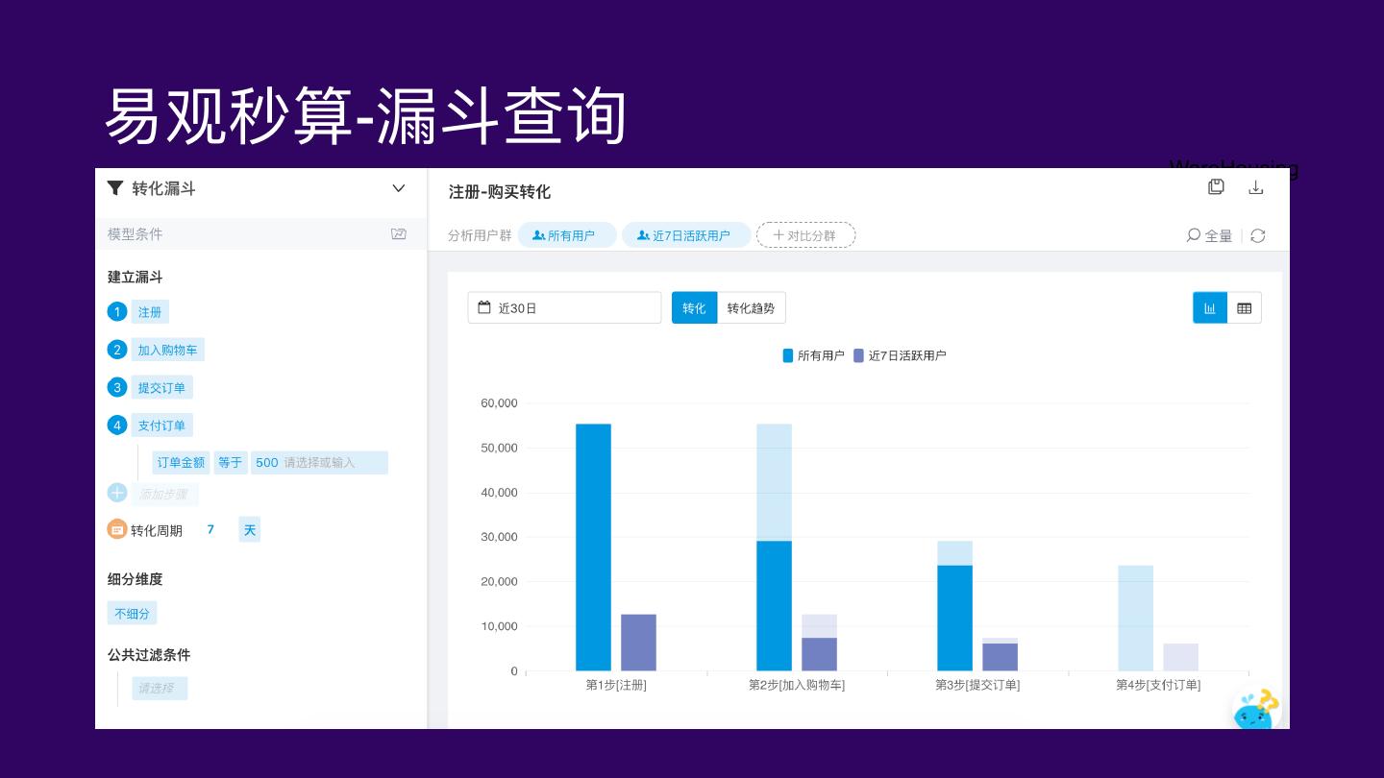
Task: Click the 注册-购买转化 report title
Action: (x=500, y=192)
